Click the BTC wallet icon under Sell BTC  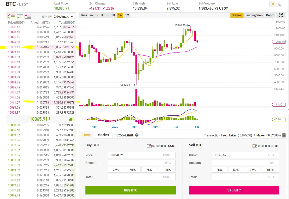(x=255, y=146)
